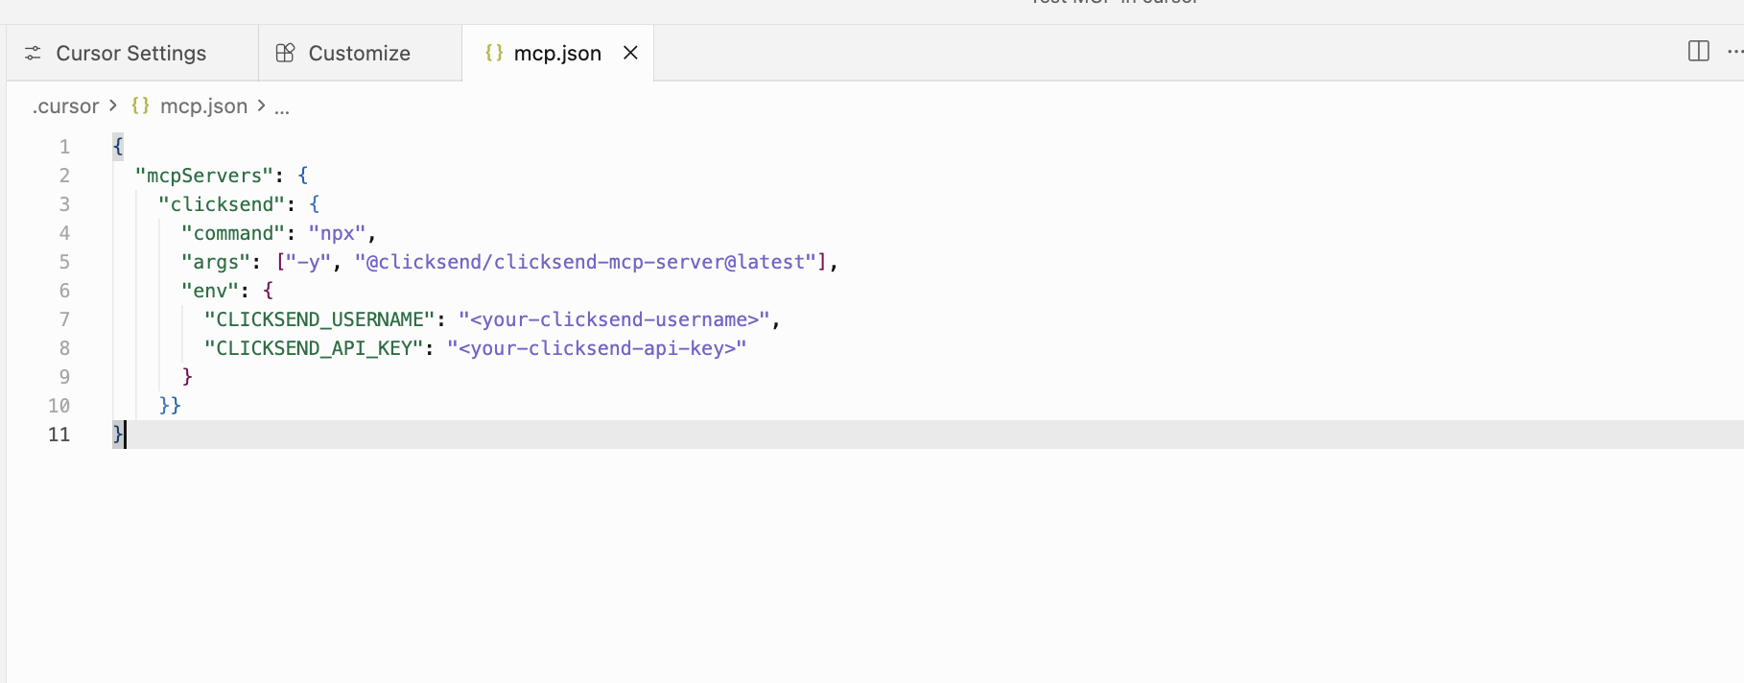Open the Customize tab
This screenshot has height=683, width=1744.
pyautogui.click(x=360, y=53)
